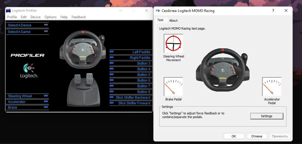Click the blue icon beside Accelerator

(46, 102)
